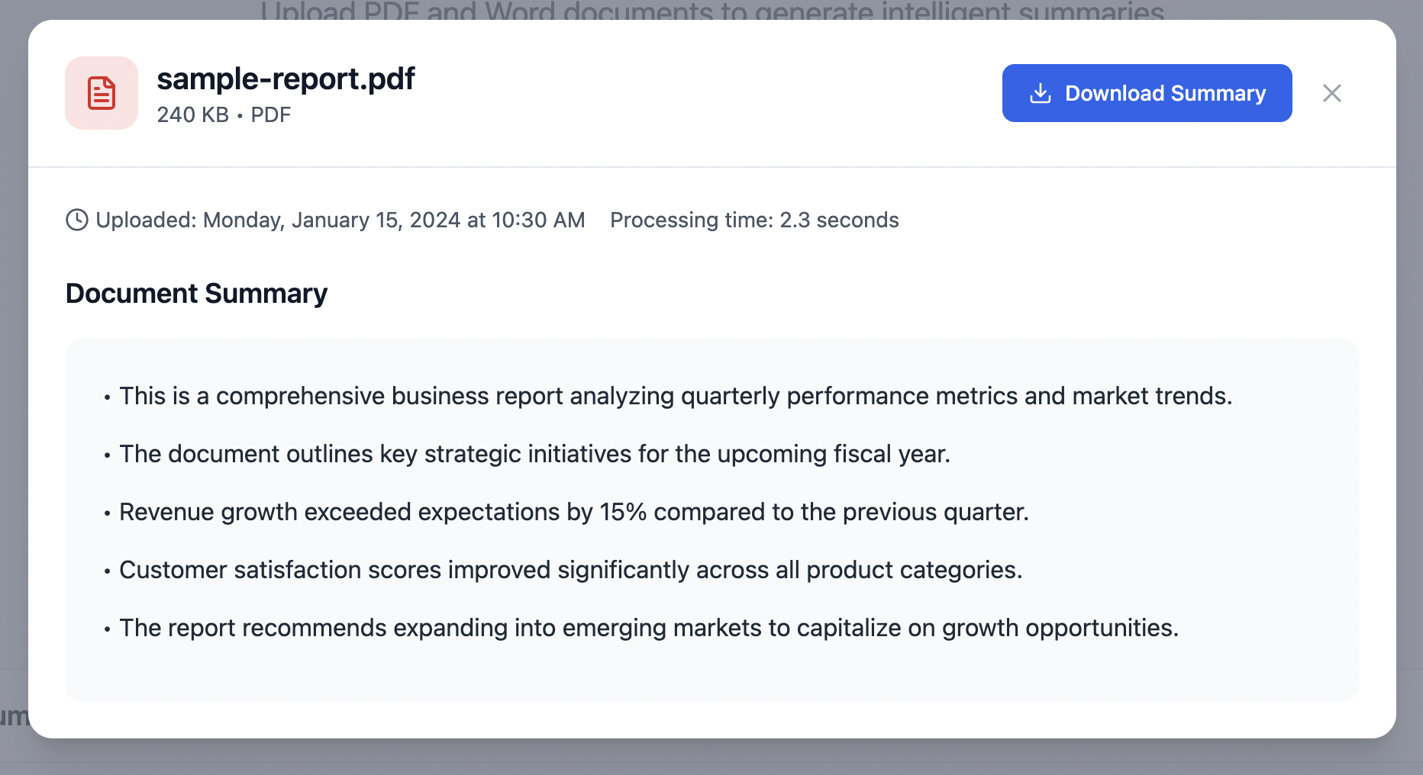Image resolution: width=1423 pixels, height=775 pixels.
Task: Select the key strategic initiatives bullet
Action: [x=534, y=454]
